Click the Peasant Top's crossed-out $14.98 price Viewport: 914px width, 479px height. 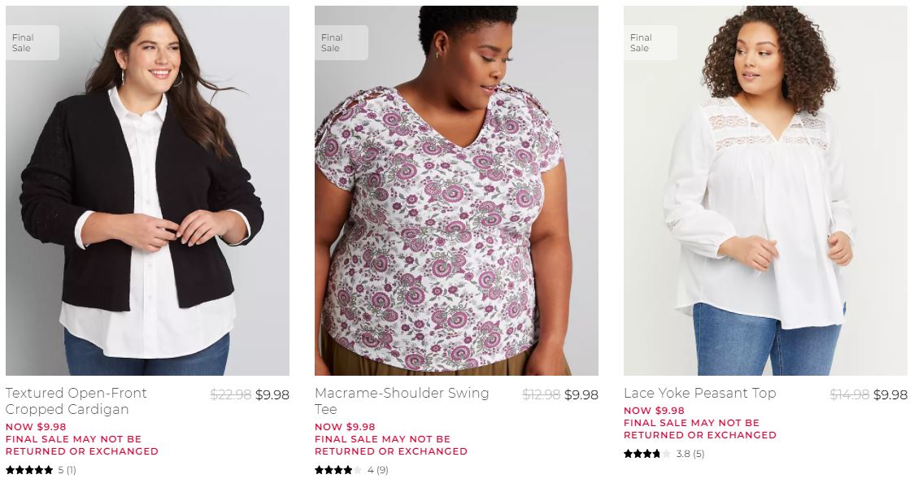850,395
